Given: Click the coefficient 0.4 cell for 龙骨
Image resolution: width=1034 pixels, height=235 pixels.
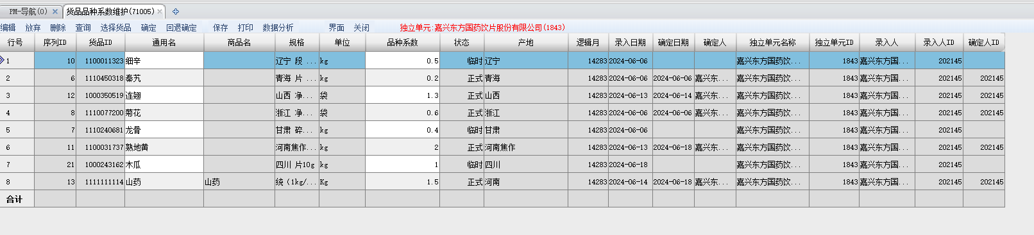Looking at the screenshot, I should pos(403,130).
